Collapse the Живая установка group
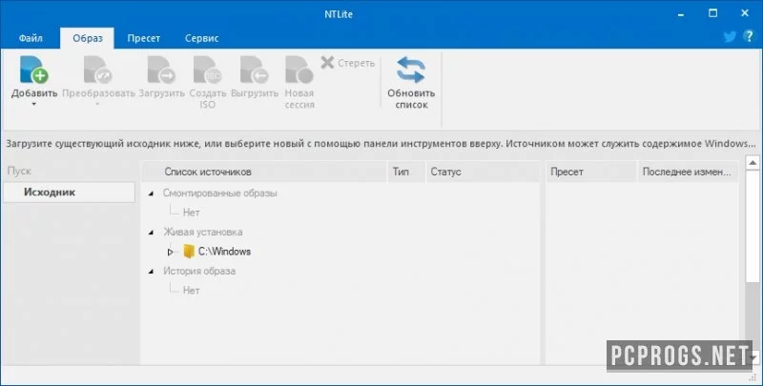 (152, 233)
